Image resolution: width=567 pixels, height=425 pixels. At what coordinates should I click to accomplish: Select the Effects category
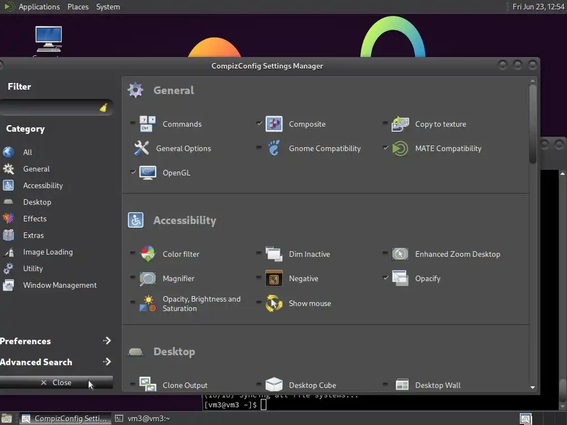35,219
